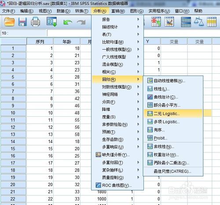Click the 缺失值分析 menu icon
The height and width of the screenshot is (205, 220).
pos(98,155)
